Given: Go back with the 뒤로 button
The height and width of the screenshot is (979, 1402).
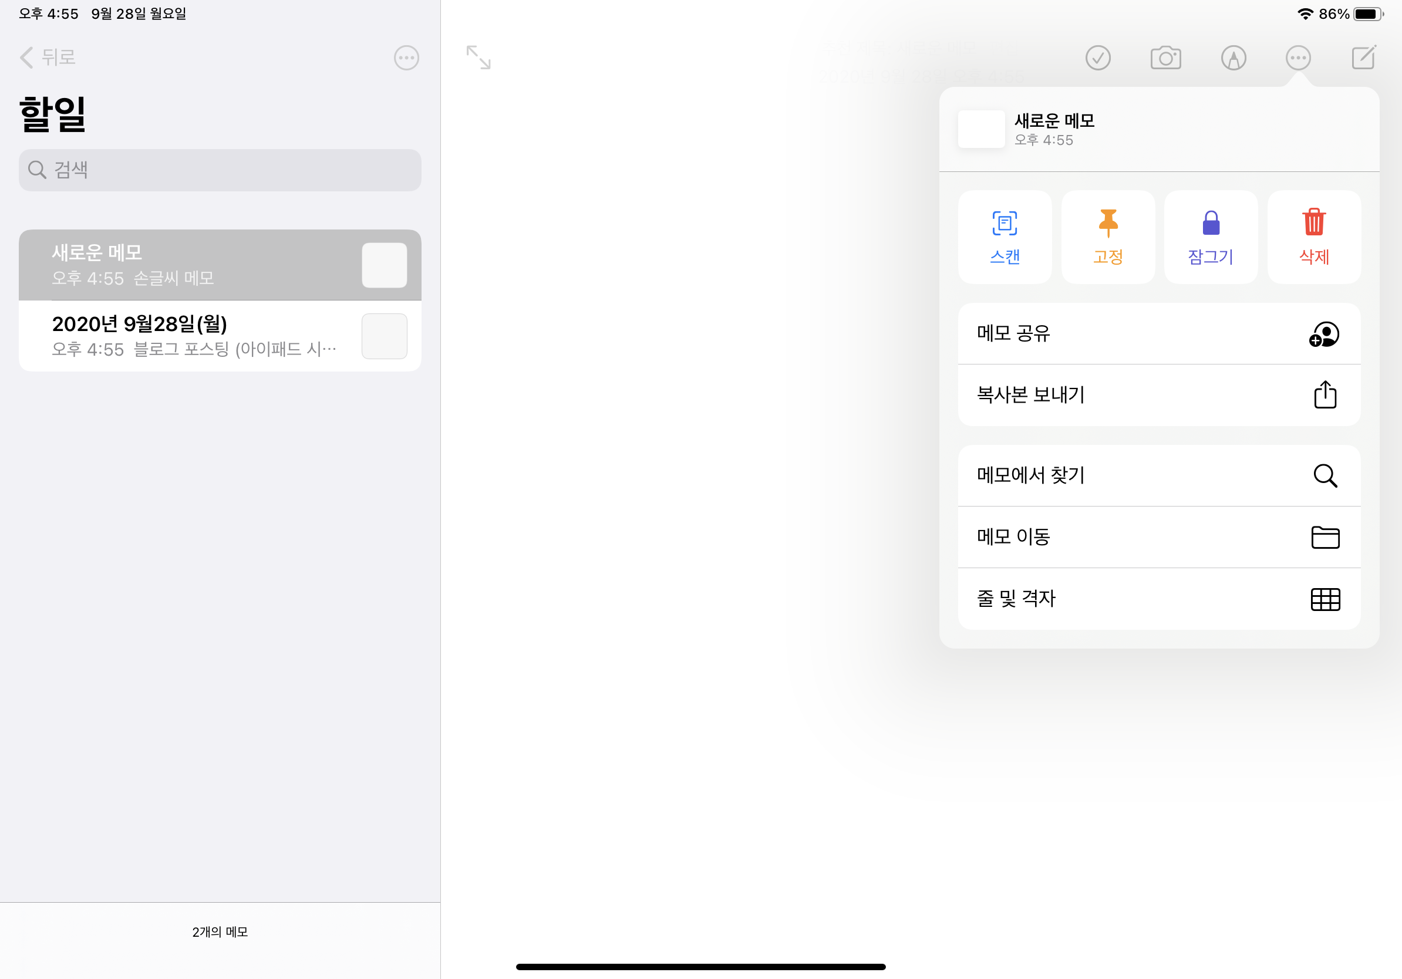Looking at the screenshot, I should (48, 58).
